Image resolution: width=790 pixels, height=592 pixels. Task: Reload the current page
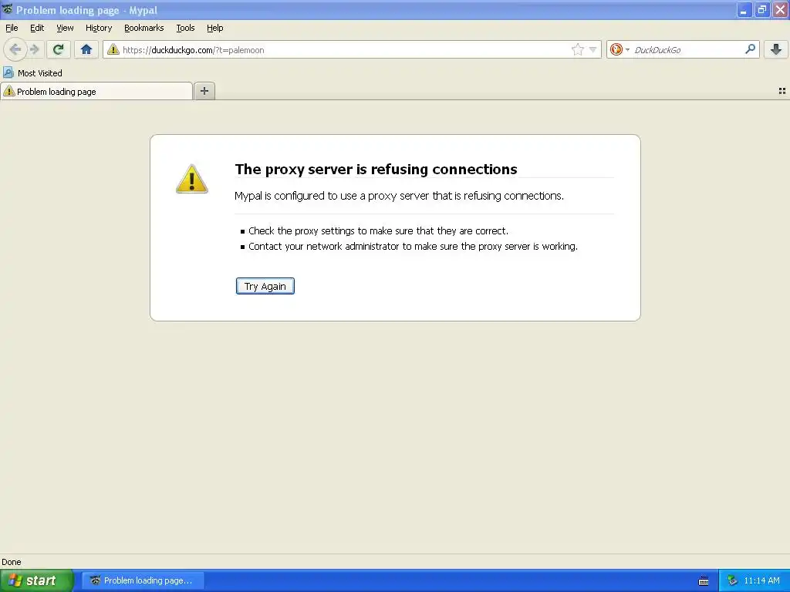click(x=59, y=49)
